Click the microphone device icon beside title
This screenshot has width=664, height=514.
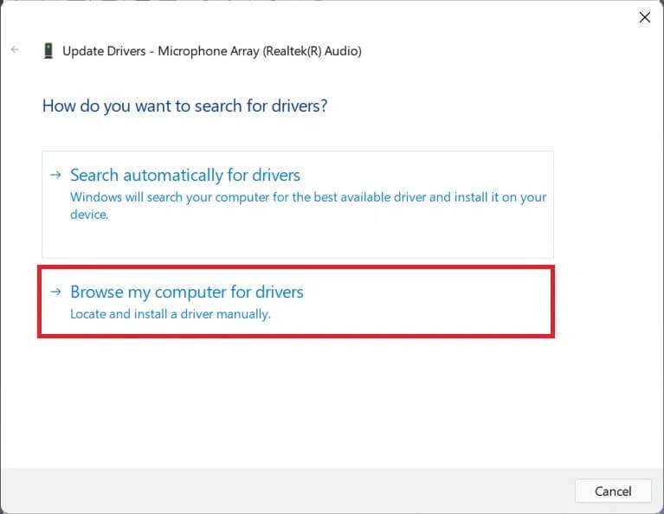click(x=48, y=51)
